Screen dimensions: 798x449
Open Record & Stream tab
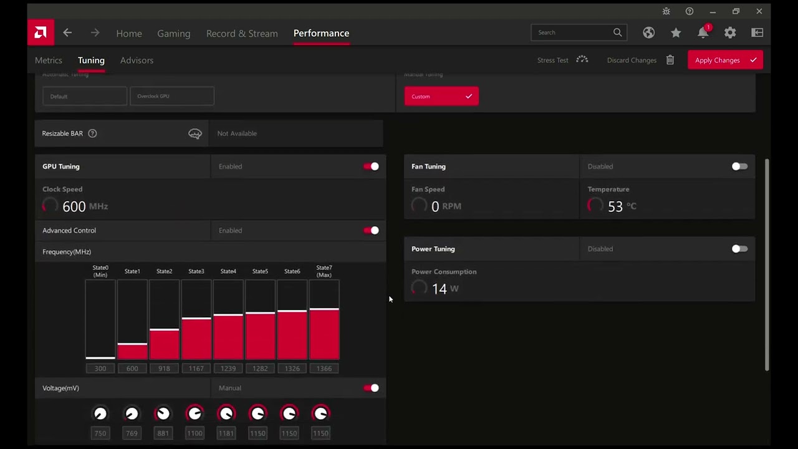point(242,33)
